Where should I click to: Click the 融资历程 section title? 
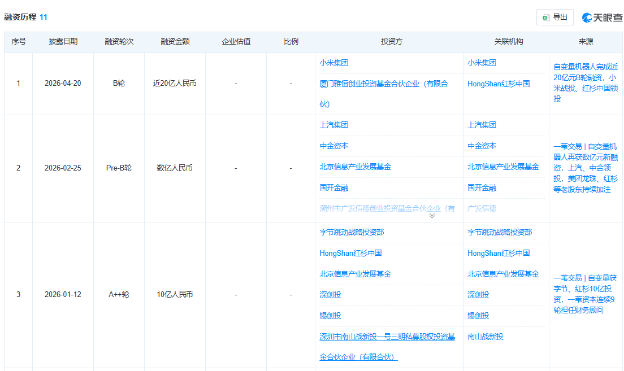pos(20,18)
